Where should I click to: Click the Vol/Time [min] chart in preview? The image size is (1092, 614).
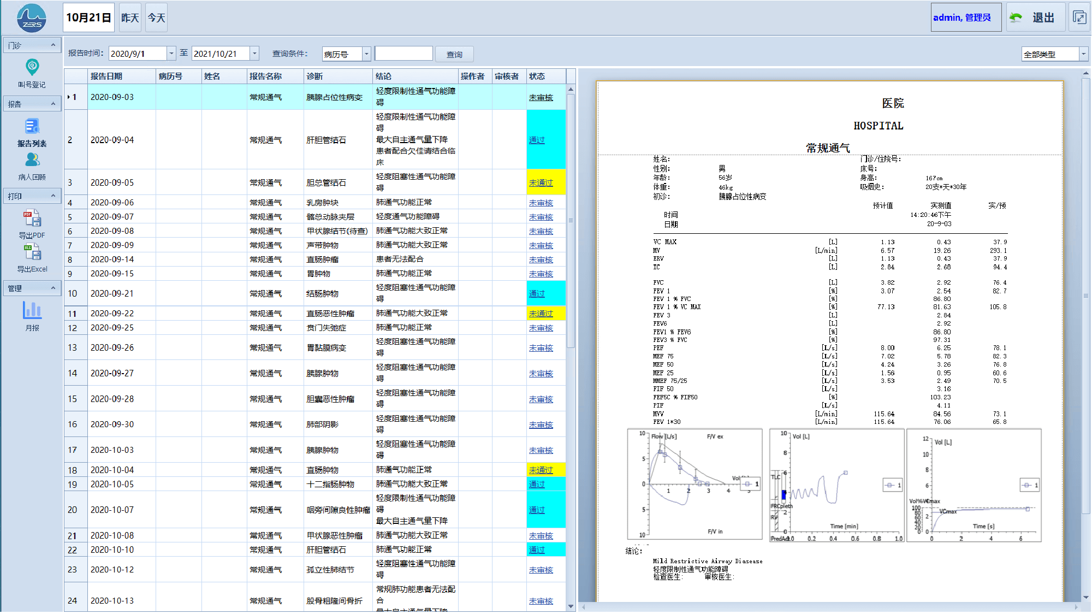click(836, 485)
